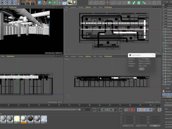The image size is (172, 129).
Task: Open the timeline layout film-strip icon
Action: click(x=159, y=110)
